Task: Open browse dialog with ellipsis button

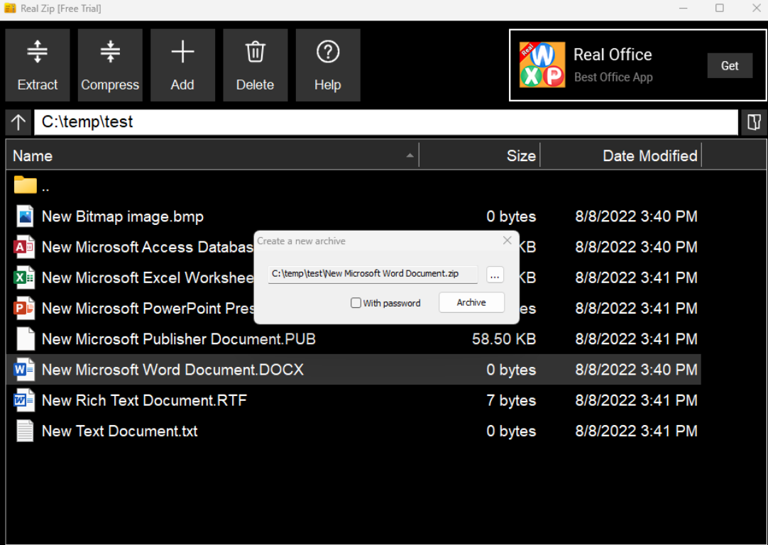Action: (x=495, y=275)
